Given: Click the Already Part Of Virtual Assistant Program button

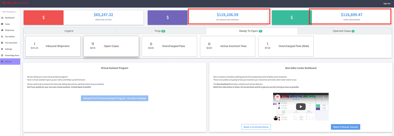Looking at the screenshot, I should pyautogui.click(x=114, y=98).
